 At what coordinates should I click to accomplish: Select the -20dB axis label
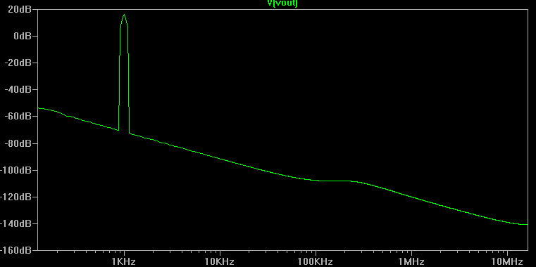click(x=18, y=63)
